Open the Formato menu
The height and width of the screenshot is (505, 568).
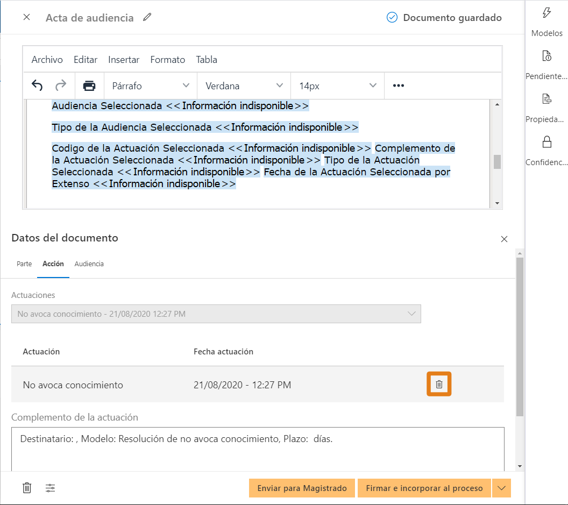pos(168,59)
